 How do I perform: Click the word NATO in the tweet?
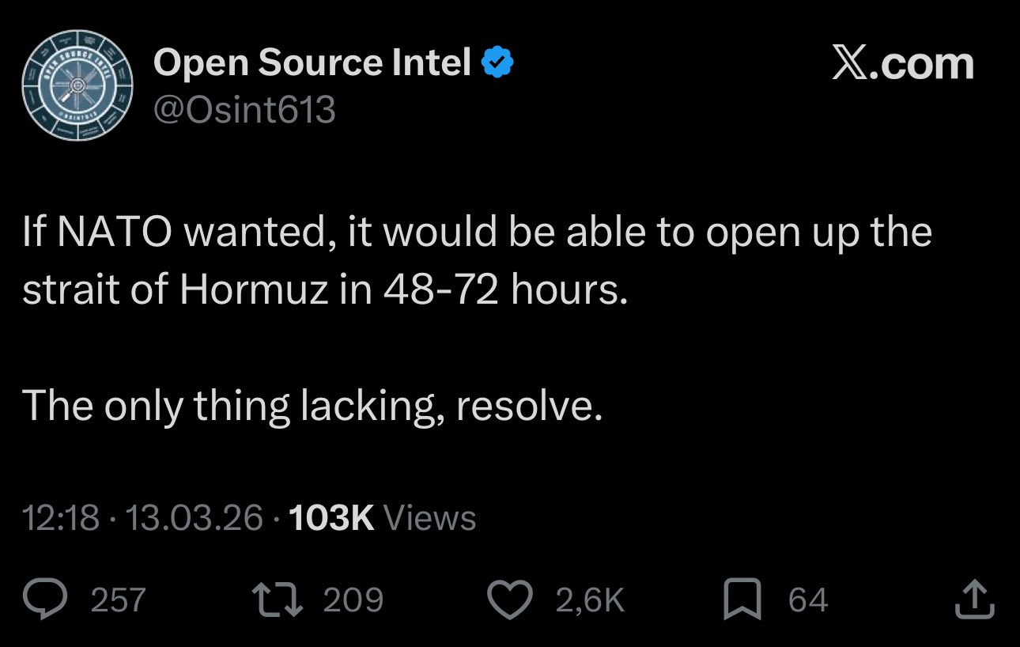click(114, 233)
